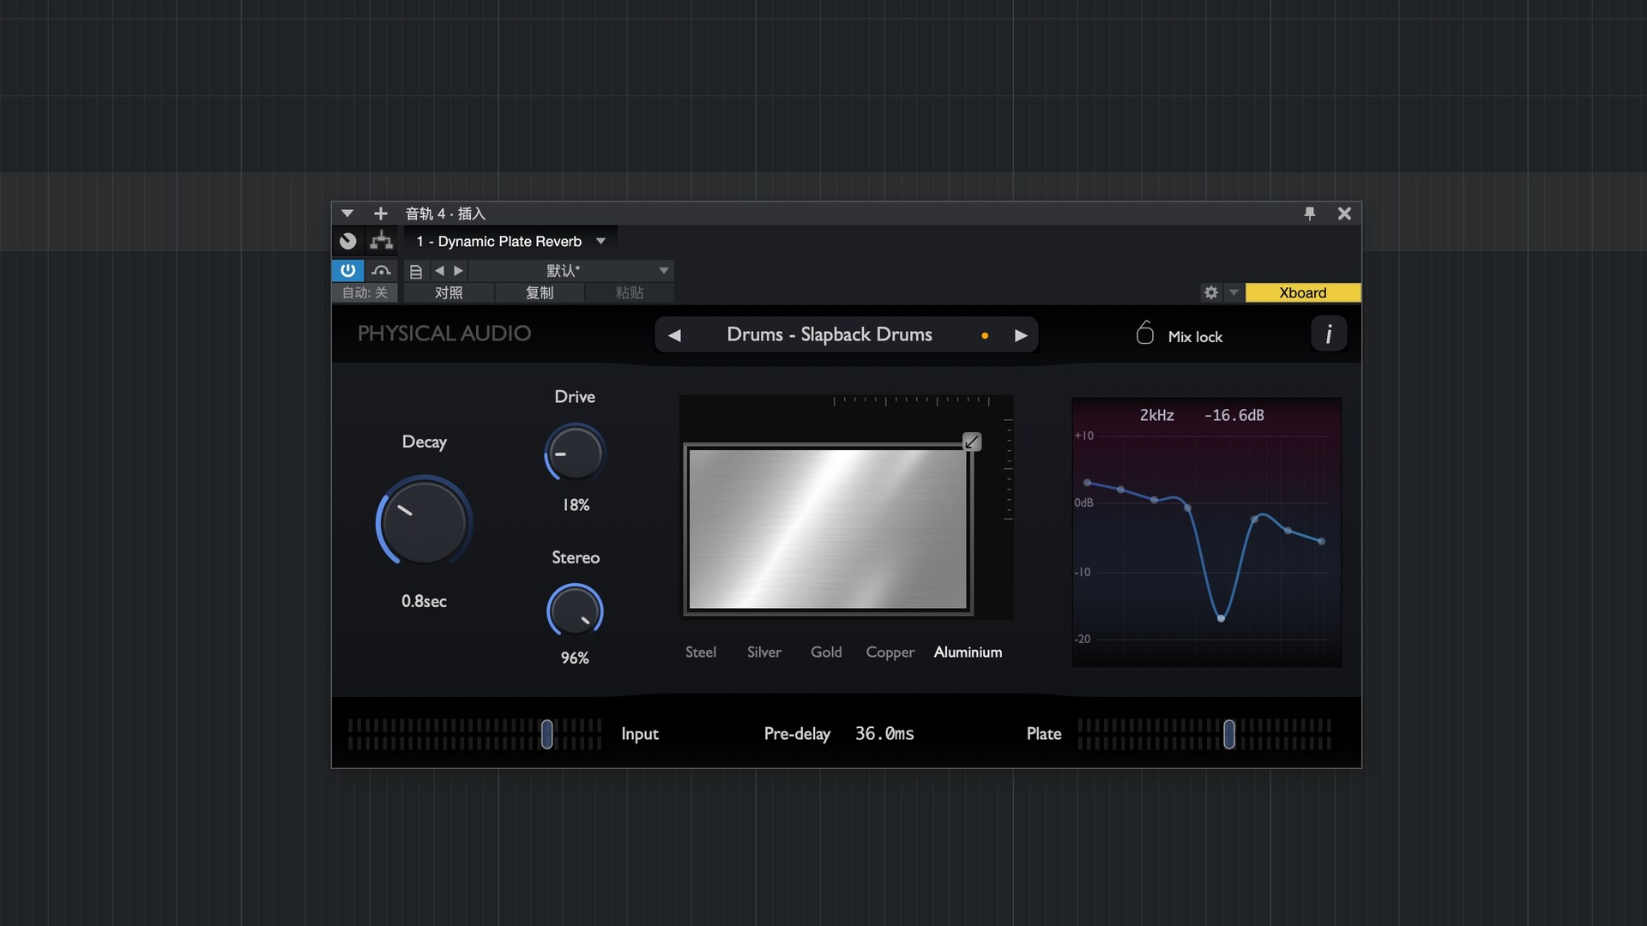1647x926 pixels.
Task: Click the Input level slider handle
Action: pyautogui.click(x=547, y=734)
